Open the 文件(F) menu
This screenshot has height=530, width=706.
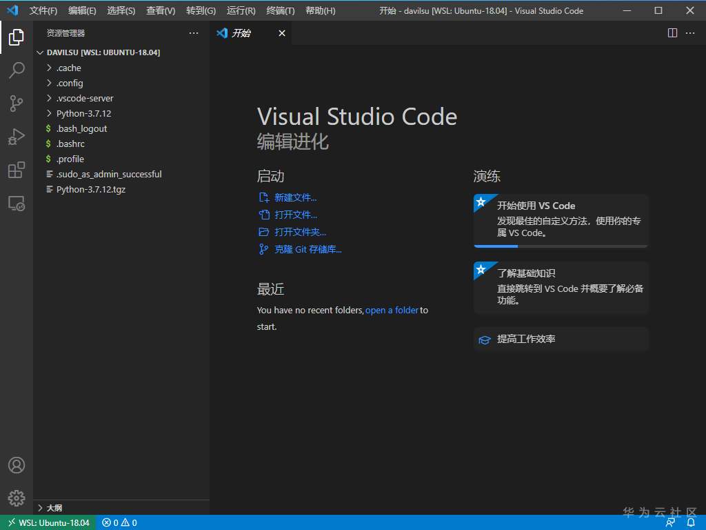[43, 10]
